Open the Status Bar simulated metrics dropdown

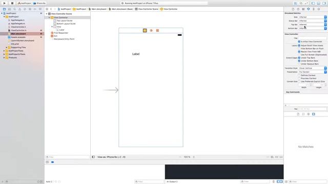(313, 21)
